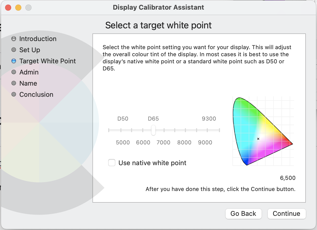Click the Admin step bullet icon
The image size is (317, 230).
pyautogui.click(x=14, y=72)
